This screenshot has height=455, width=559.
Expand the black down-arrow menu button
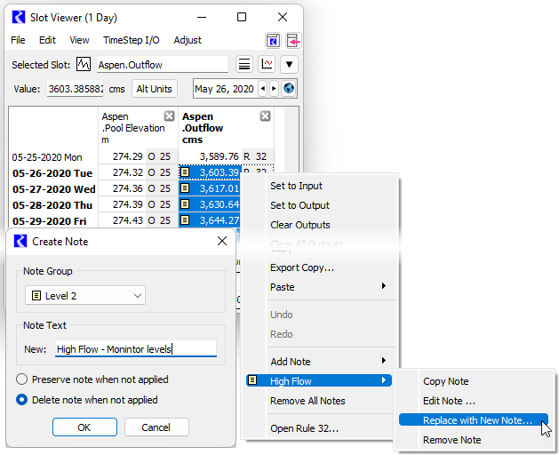pos(289,64)
